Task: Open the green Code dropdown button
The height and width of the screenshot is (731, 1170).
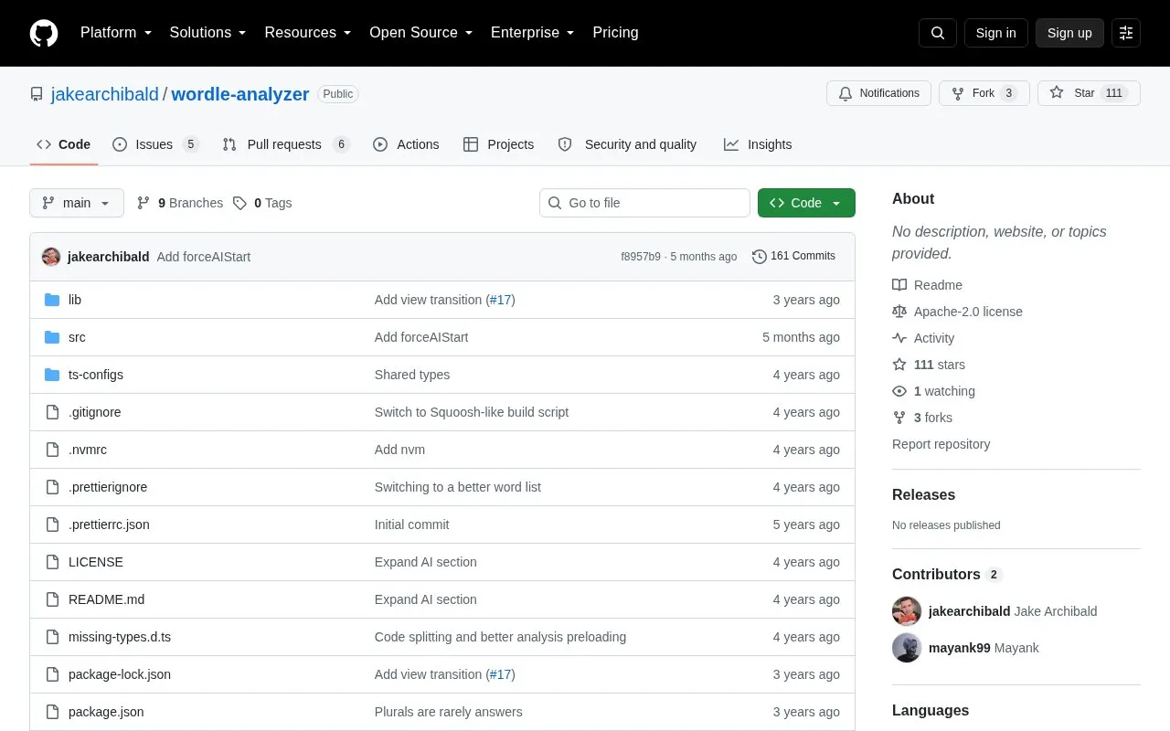Action: tap(806, 203)
